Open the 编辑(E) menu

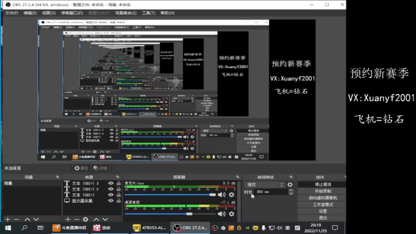30,12
